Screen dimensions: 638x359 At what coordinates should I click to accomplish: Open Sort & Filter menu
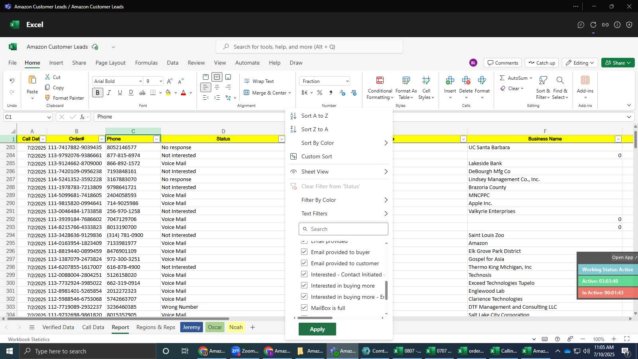[x=543, y=87]
